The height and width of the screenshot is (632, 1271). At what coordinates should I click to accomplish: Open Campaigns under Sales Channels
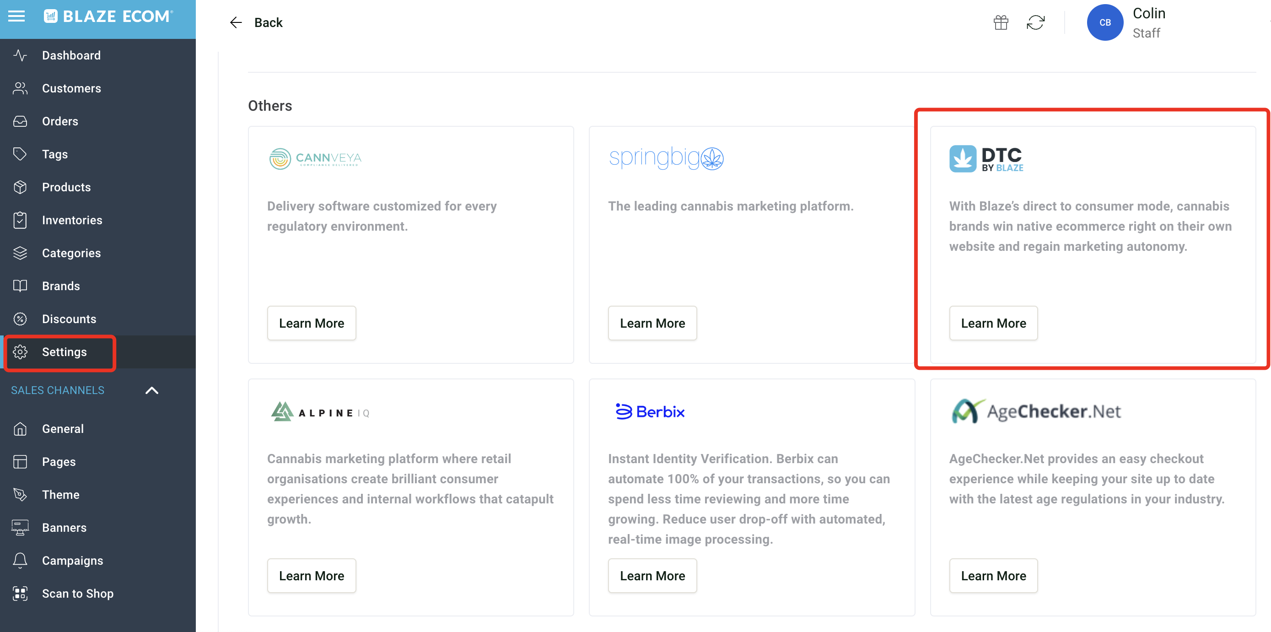98,561
